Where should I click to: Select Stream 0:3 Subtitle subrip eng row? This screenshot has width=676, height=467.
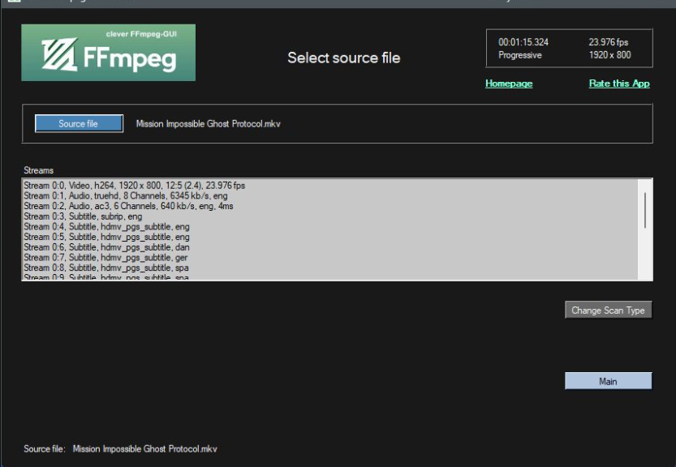[329, 216]
